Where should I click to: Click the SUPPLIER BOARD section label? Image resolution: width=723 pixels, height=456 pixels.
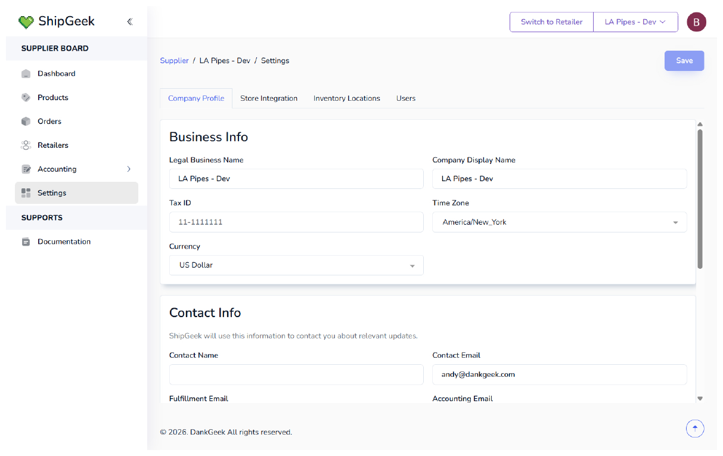pyautogui.click(x=55, y=48)
